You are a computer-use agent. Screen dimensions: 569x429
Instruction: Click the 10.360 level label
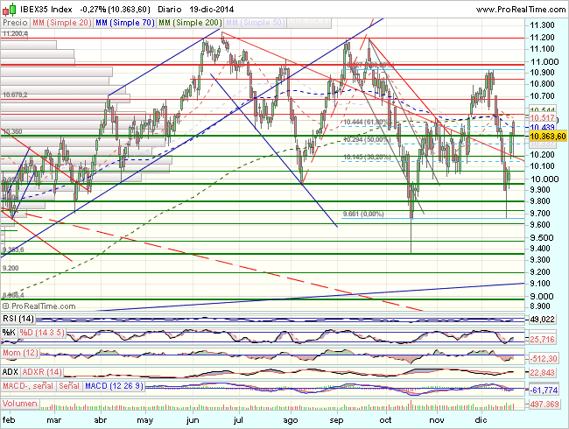12,131
